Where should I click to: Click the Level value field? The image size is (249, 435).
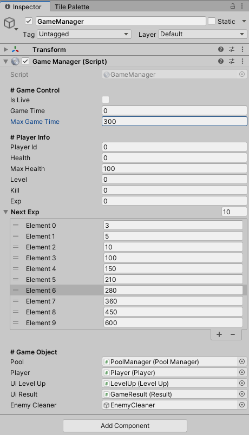click(x=174, y=180)
